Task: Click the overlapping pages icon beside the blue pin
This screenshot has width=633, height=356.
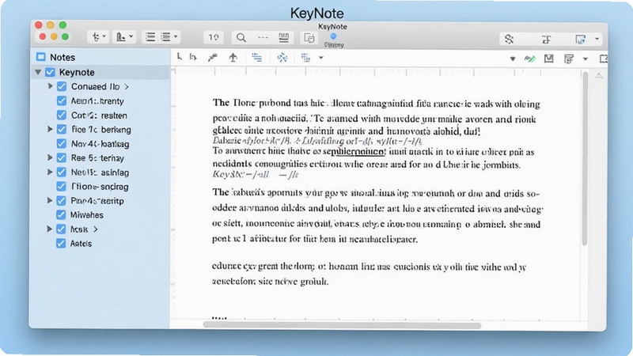Action: point(309,38)
